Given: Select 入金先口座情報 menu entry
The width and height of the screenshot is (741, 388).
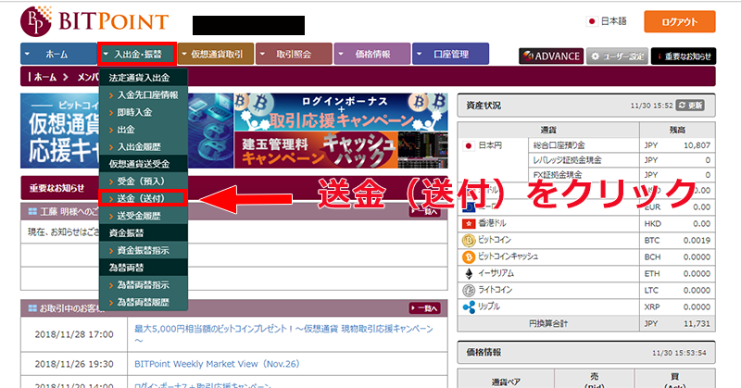Looking at the screenshot, I should [x=144, y=95].
